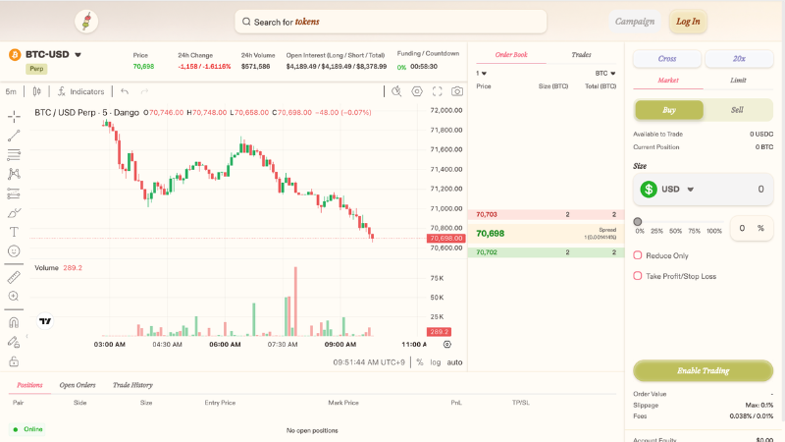This screenshot has width=785, height=442.
Task: Open the 5m timeframe dropdown
Action: pyautogui.click(x=11, y=91)
